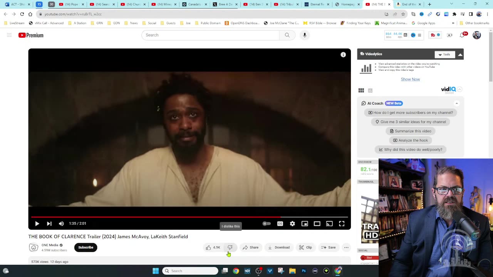Select Summarize this video

[x=411, y=131]
